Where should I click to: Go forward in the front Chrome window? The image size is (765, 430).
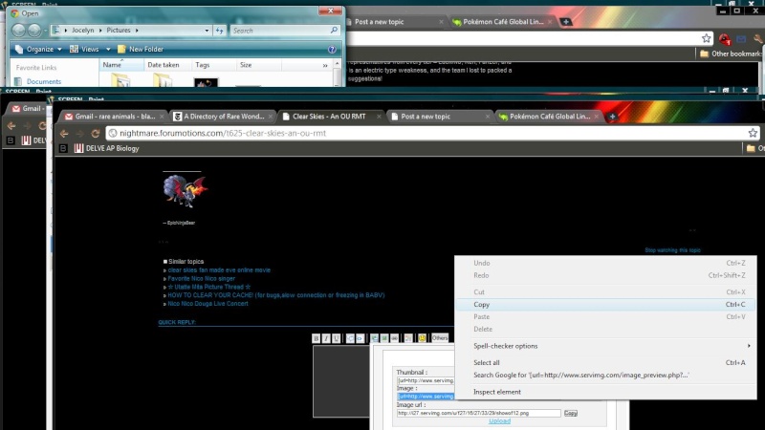[x=79, y=133]
